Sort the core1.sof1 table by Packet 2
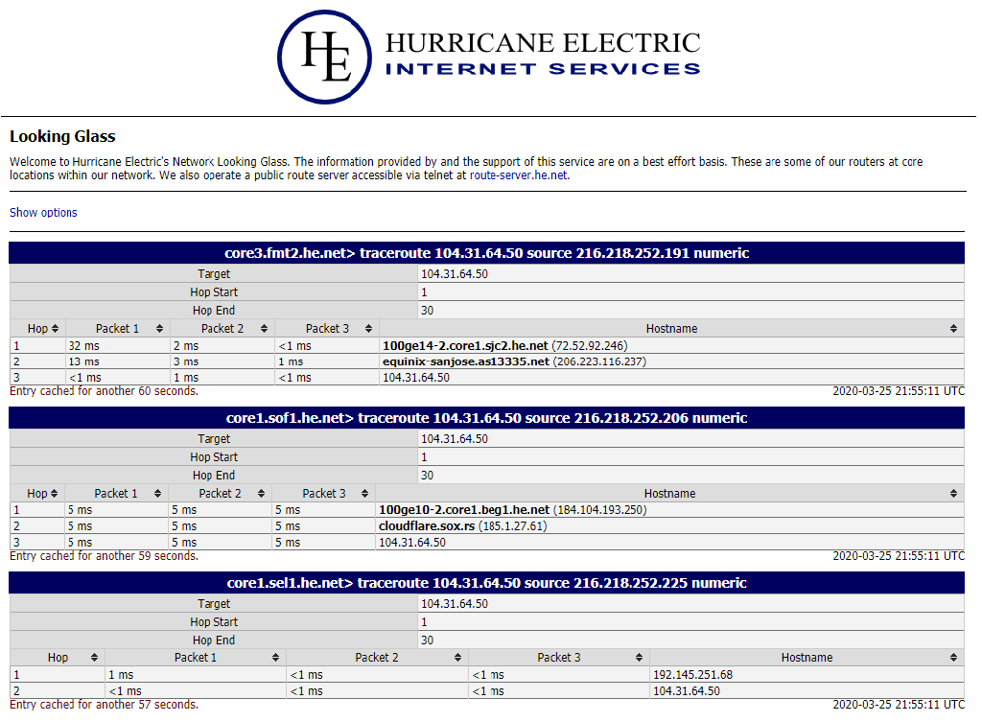 click(x=220, y=494)
